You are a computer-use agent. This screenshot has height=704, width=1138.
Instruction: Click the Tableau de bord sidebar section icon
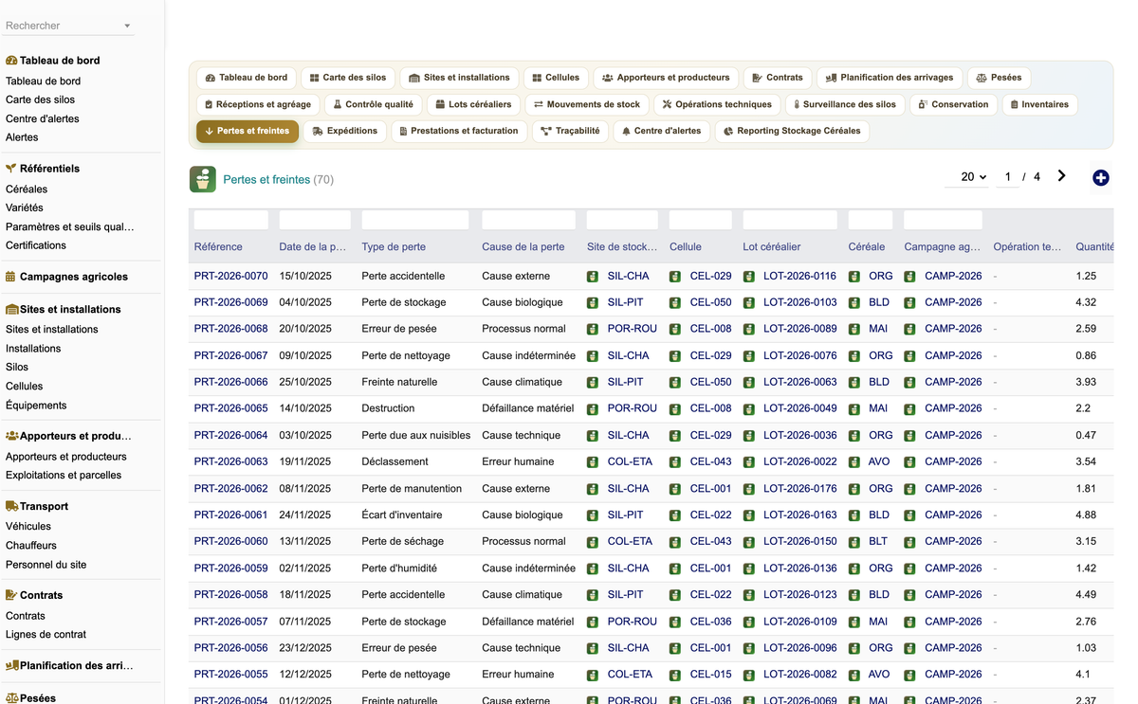[x=11, y=61]
